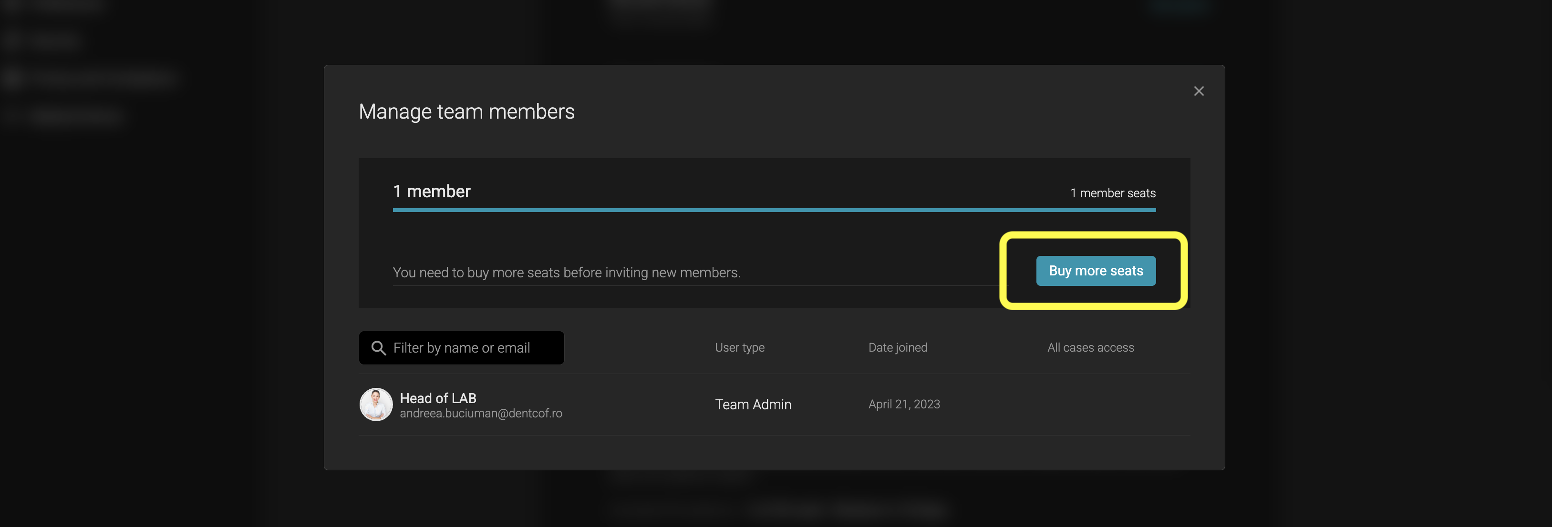Close the Manage team members dialog
Image resolution: width=1552 pixels, height=527 pixels.
[x=1199, y=91]
